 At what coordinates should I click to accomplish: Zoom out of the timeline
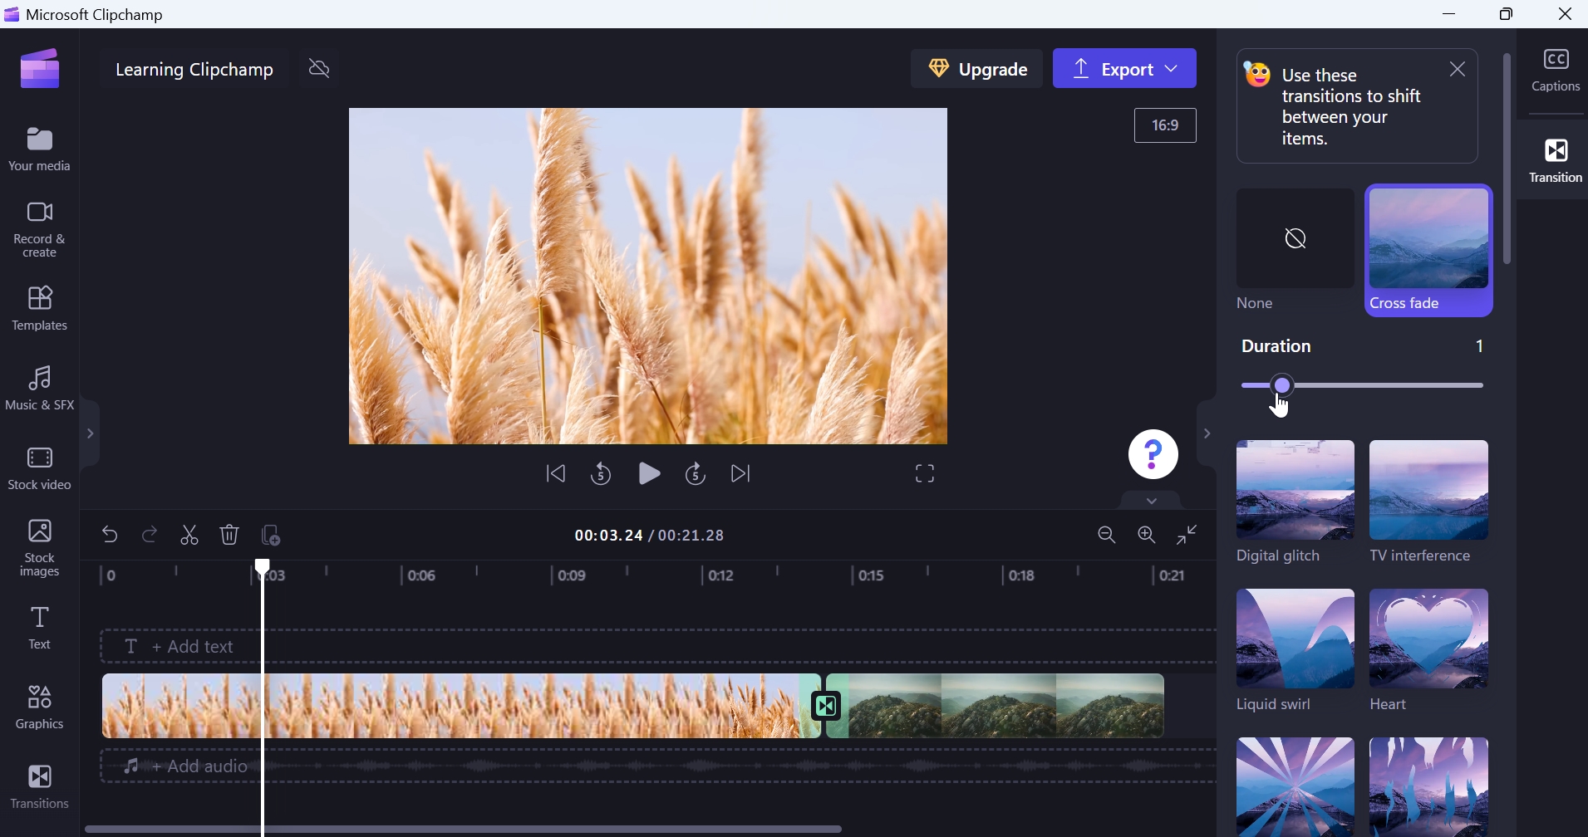[1108, 535]
